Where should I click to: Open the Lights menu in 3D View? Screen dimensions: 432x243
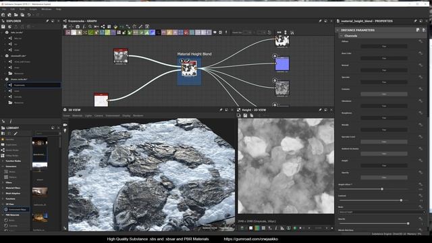click(88, 115)
